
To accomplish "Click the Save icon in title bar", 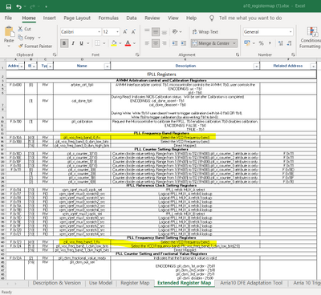I will [9, 6].
